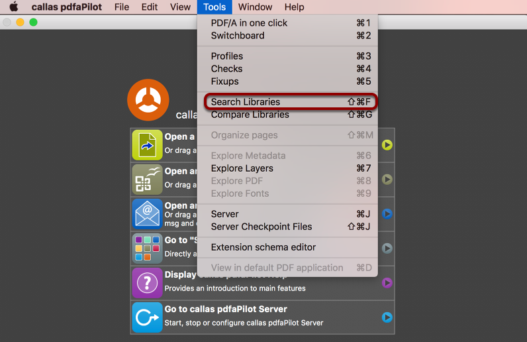Click the purple question mark help icon
Viewport: 527px width, 342px height.
click(147, 283)
